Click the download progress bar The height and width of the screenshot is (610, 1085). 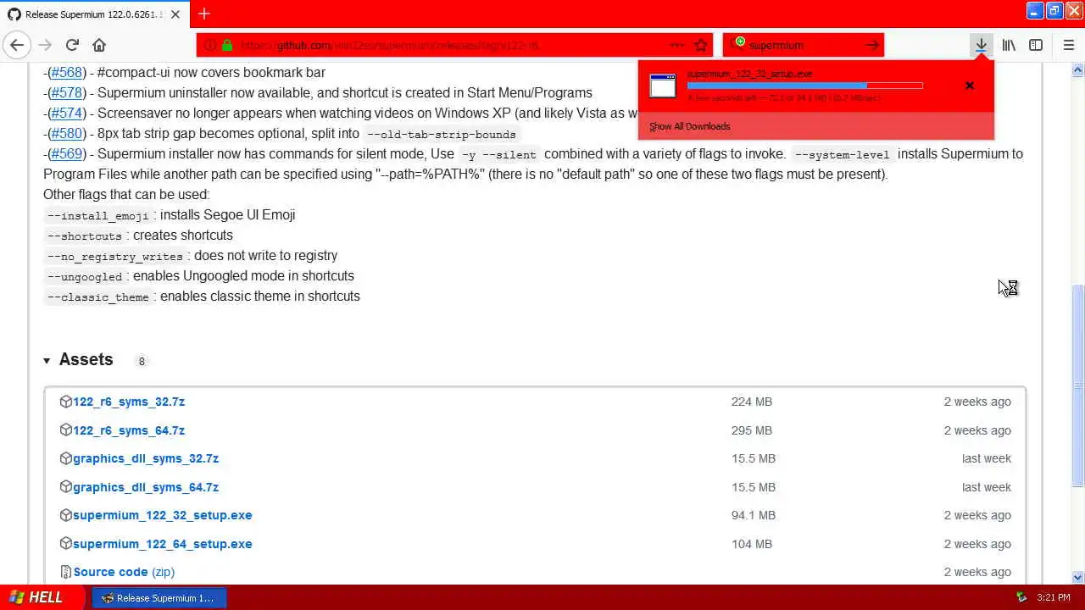pyautogui.click(x=804, y=86)
